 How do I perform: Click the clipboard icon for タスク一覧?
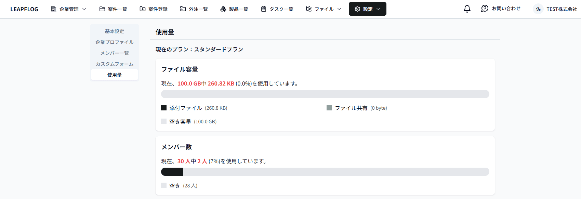(x=264, y=9)
